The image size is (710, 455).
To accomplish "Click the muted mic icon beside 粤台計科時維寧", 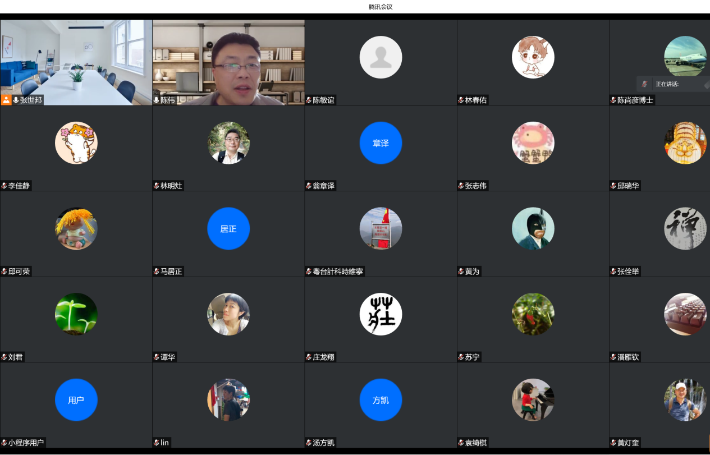I will [x=309, y=272].
